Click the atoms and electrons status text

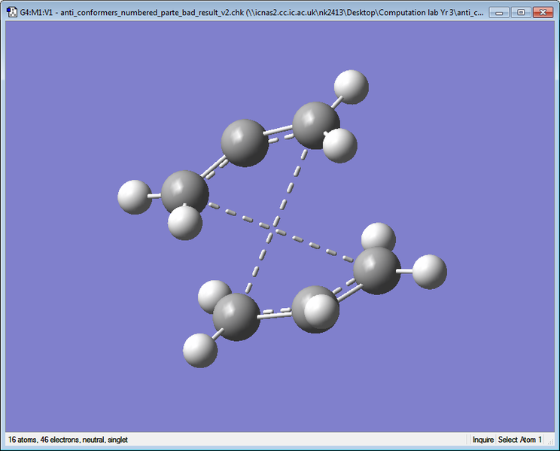point(68,440)
